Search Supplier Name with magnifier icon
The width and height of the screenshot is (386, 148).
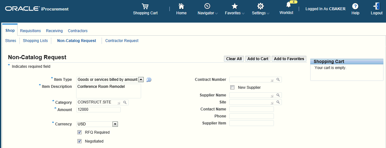(278, 95)
